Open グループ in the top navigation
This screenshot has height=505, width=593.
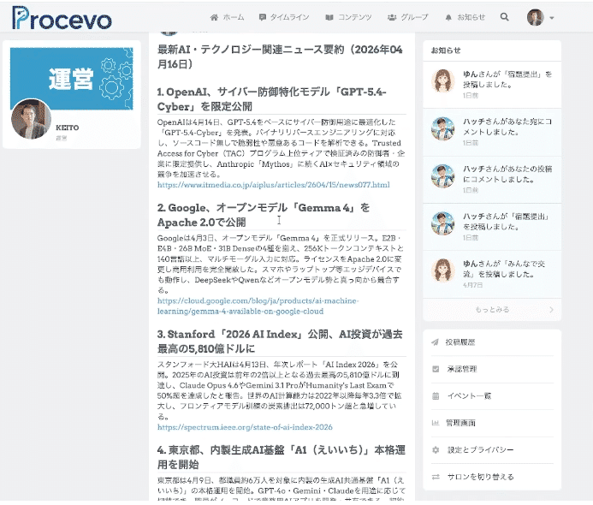(x=407, y=17)
